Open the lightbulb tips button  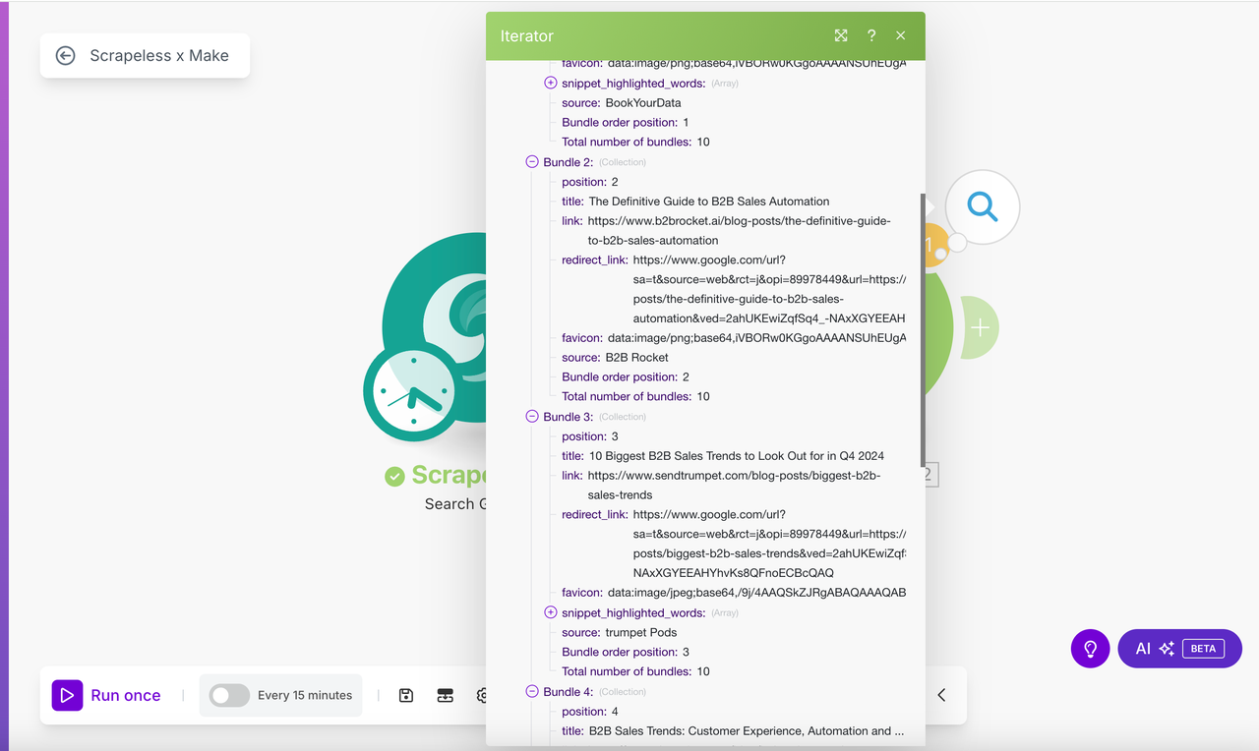(x=1090, y=649)
